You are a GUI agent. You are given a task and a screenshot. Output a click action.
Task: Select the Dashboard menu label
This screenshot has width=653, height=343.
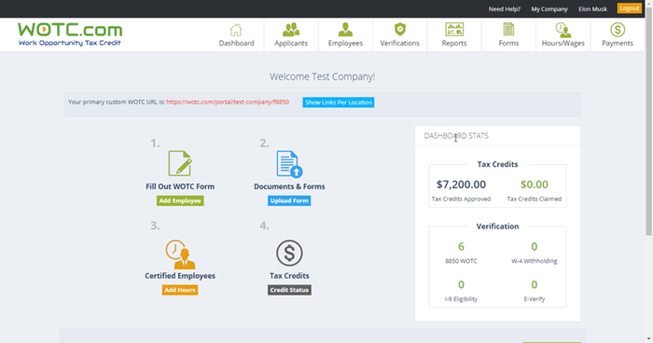point(237,43)
